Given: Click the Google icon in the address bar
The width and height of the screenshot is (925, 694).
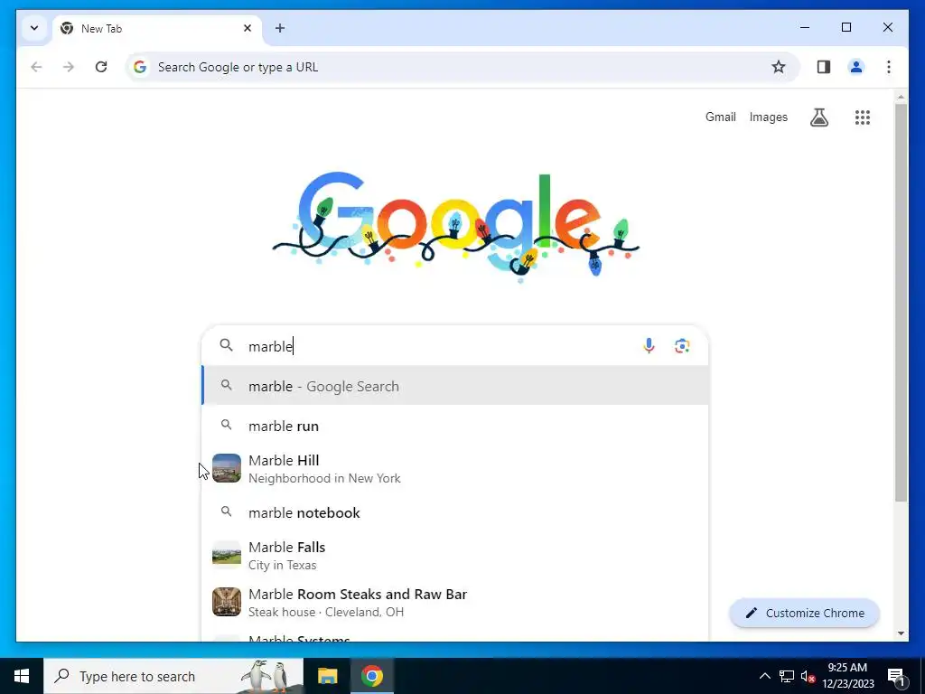Looking at the screenshot, I should (x=140, y=67).
